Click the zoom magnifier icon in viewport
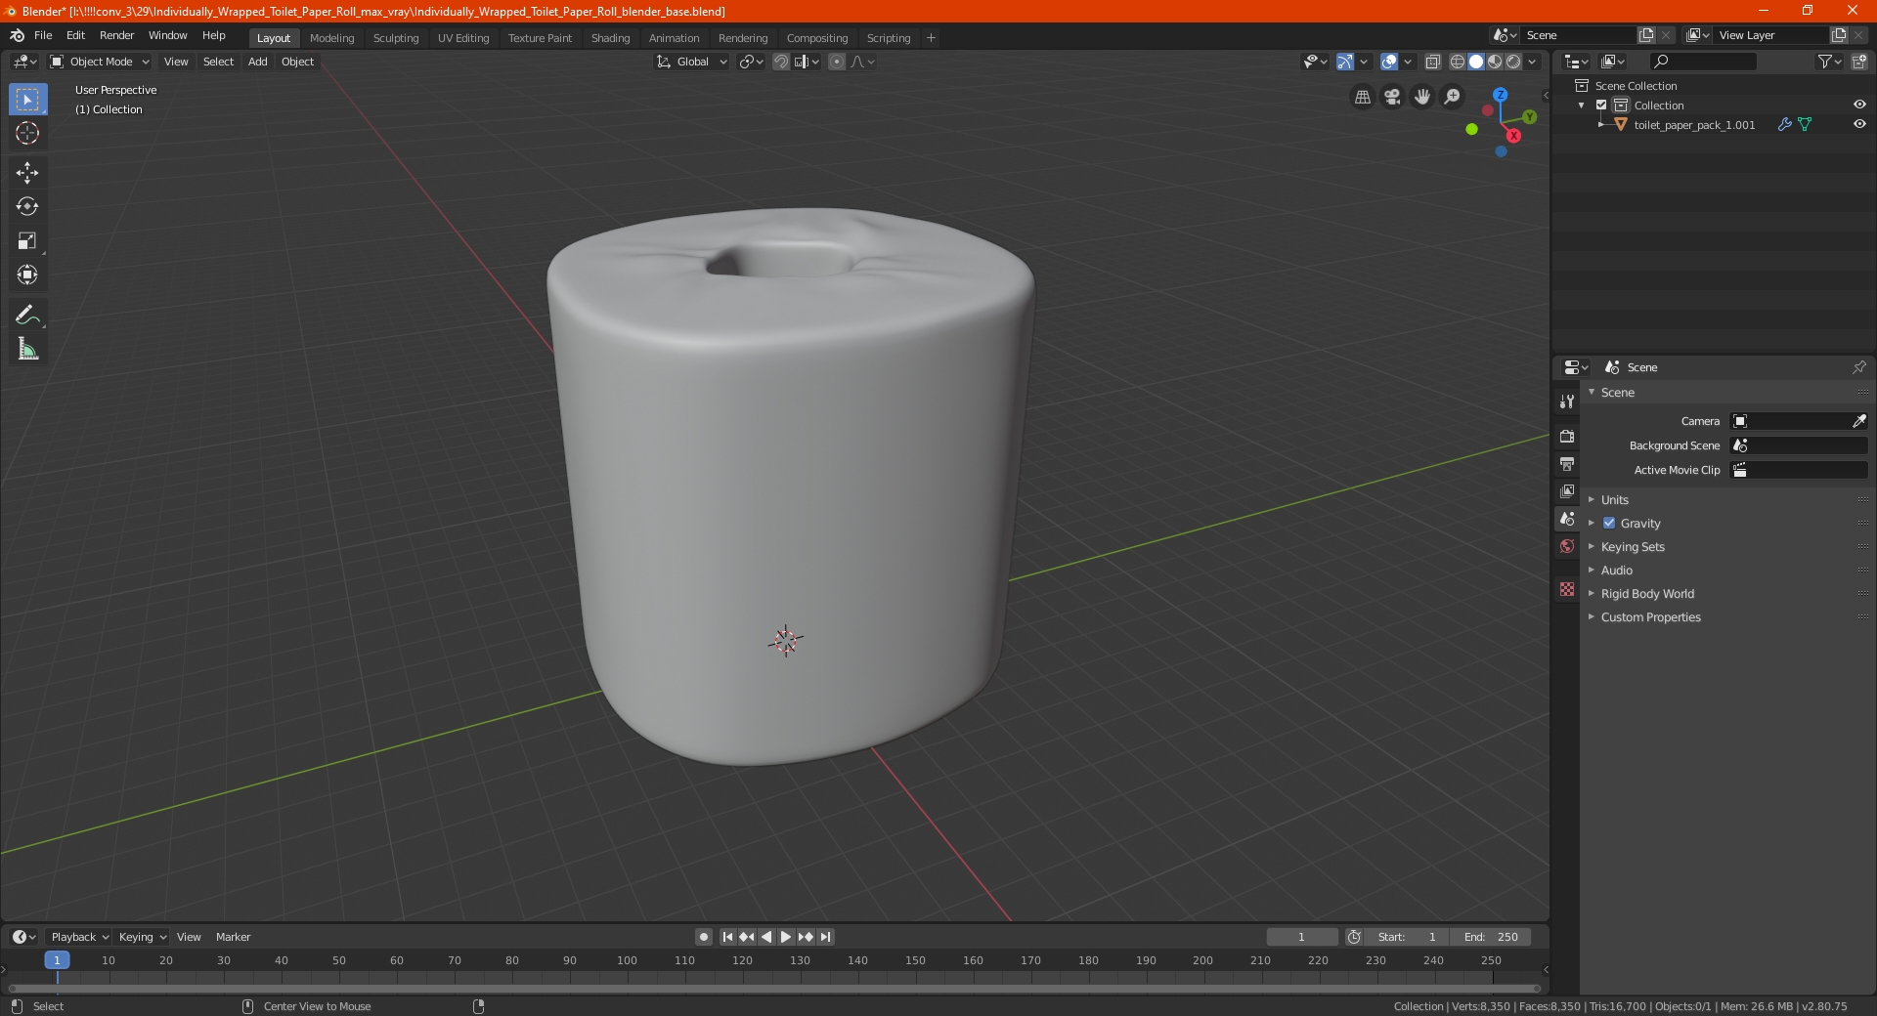 (1453, 97)
